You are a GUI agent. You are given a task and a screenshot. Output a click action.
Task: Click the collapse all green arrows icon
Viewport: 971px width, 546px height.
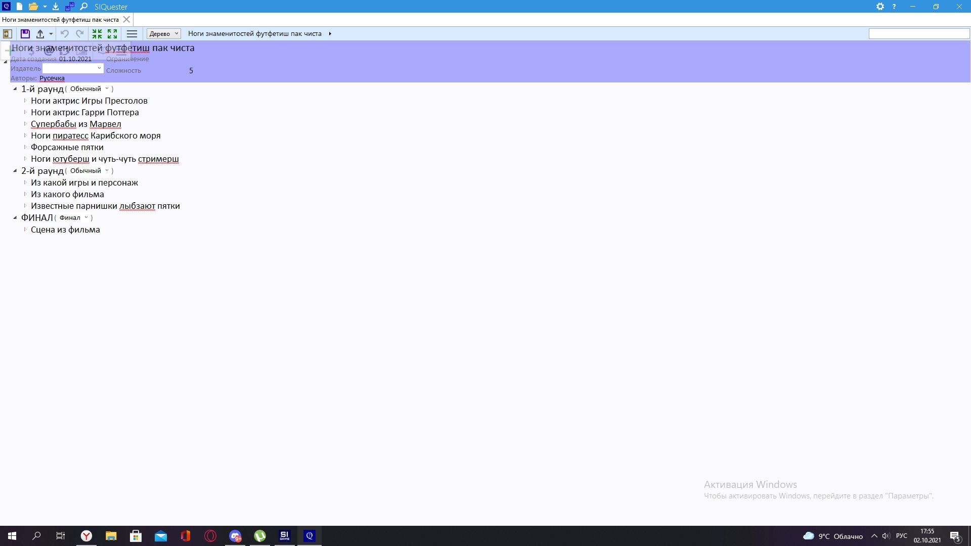pyautogui.click(x=97, y=34)
